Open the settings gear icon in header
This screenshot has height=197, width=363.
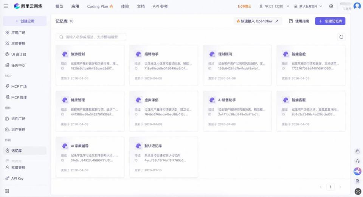331,6
